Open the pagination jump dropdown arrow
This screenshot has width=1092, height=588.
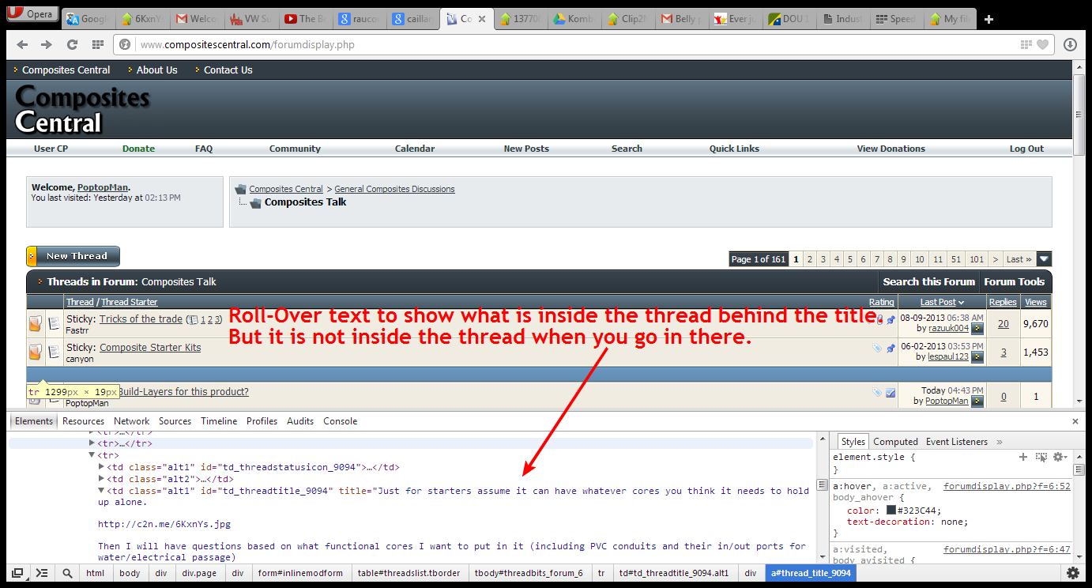(1044, 259)
